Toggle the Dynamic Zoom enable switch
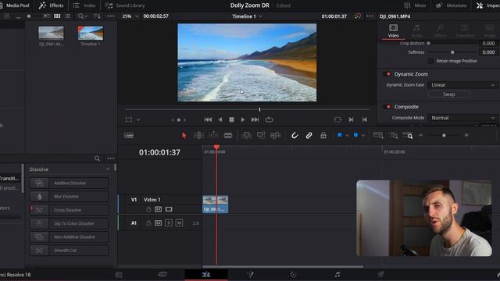500x281 pixels. [x=387, y=74]
